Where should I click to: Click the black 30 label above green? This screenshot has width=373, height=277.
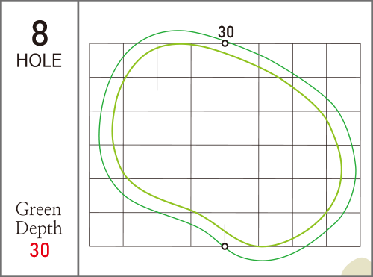tap(226, 32)
